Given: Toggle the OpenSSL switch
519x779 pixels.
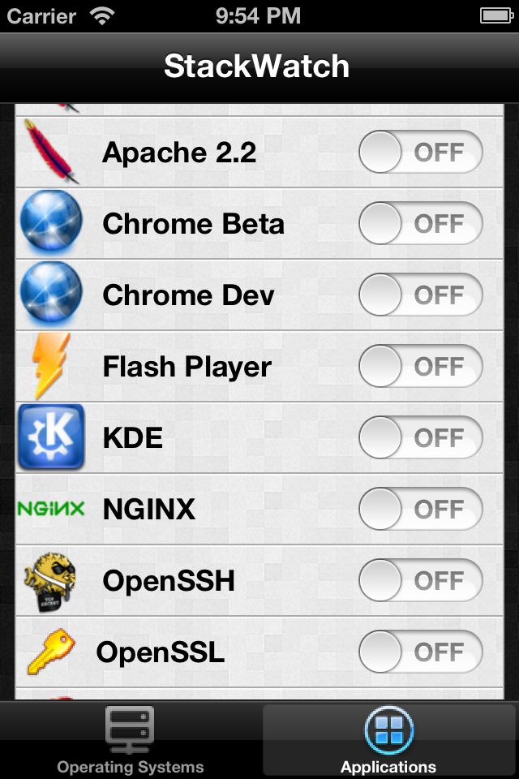Looking at the screenshot, I should pyautogui.click(x=421, y=652).
